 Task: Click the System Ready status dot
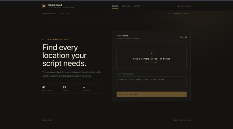pyautogui.click(x=179, y=6)
